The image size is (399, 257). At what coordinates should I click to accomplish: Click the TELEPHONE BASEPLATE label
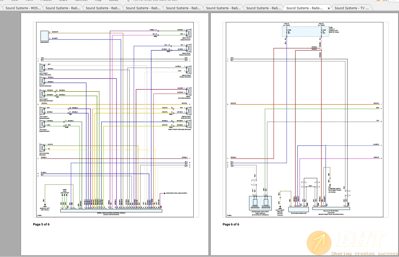click(x=299, y=213)
